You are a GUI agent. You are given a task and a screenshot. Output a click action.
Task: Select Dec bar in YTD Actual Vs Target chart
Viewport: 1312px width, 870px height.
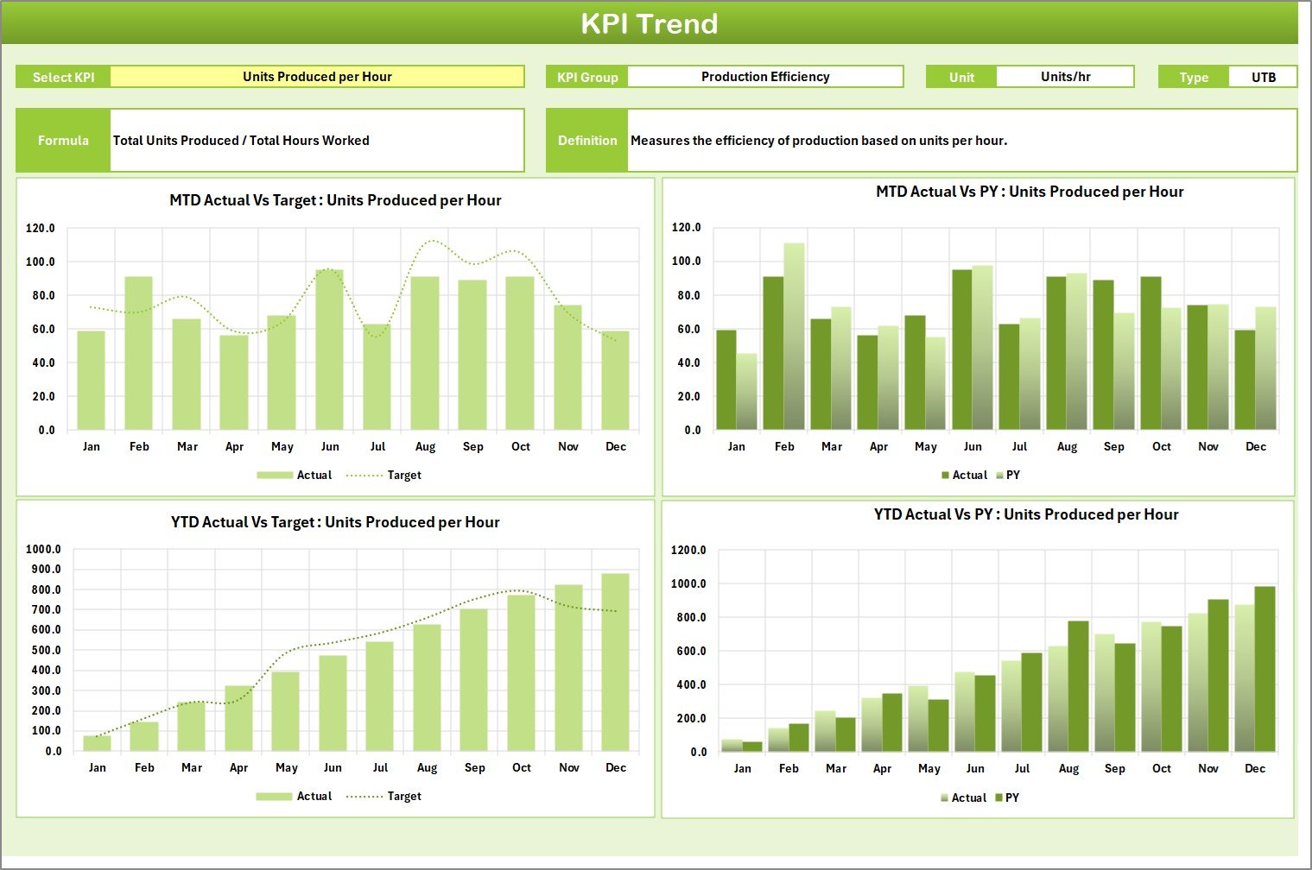615,662
